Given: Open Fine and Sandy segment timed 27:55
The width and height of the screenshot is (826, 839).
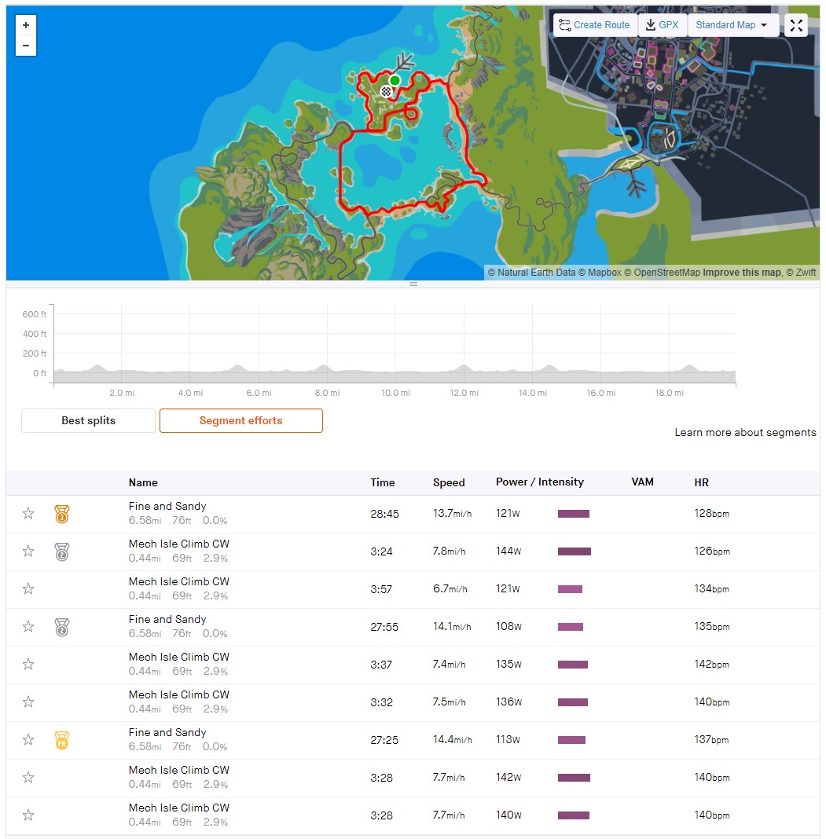Looking at the screenshot, I should [167, 619].
